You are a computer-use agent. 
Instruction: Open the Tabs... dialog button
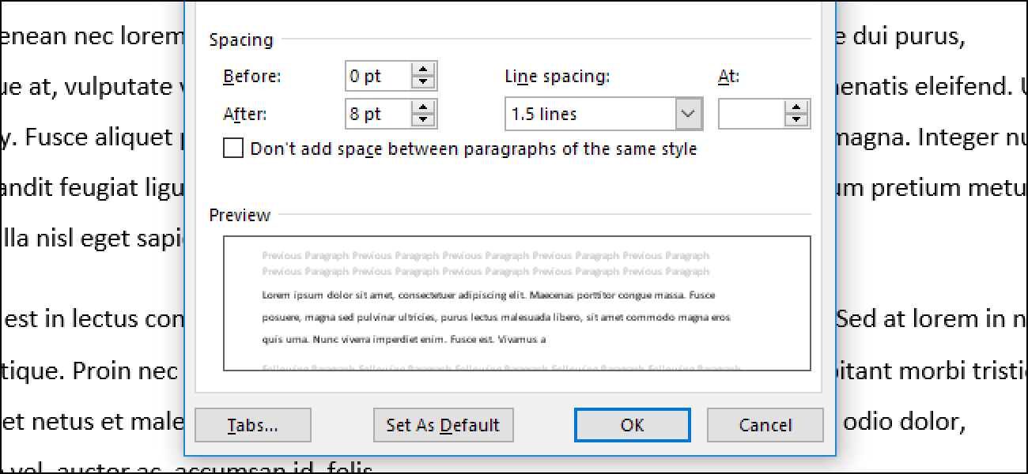pyautogui.click(x=253, y=425)
